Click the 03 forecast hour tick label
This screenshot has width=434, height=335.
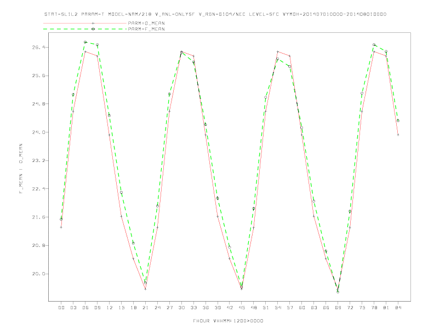coord(73,308)
